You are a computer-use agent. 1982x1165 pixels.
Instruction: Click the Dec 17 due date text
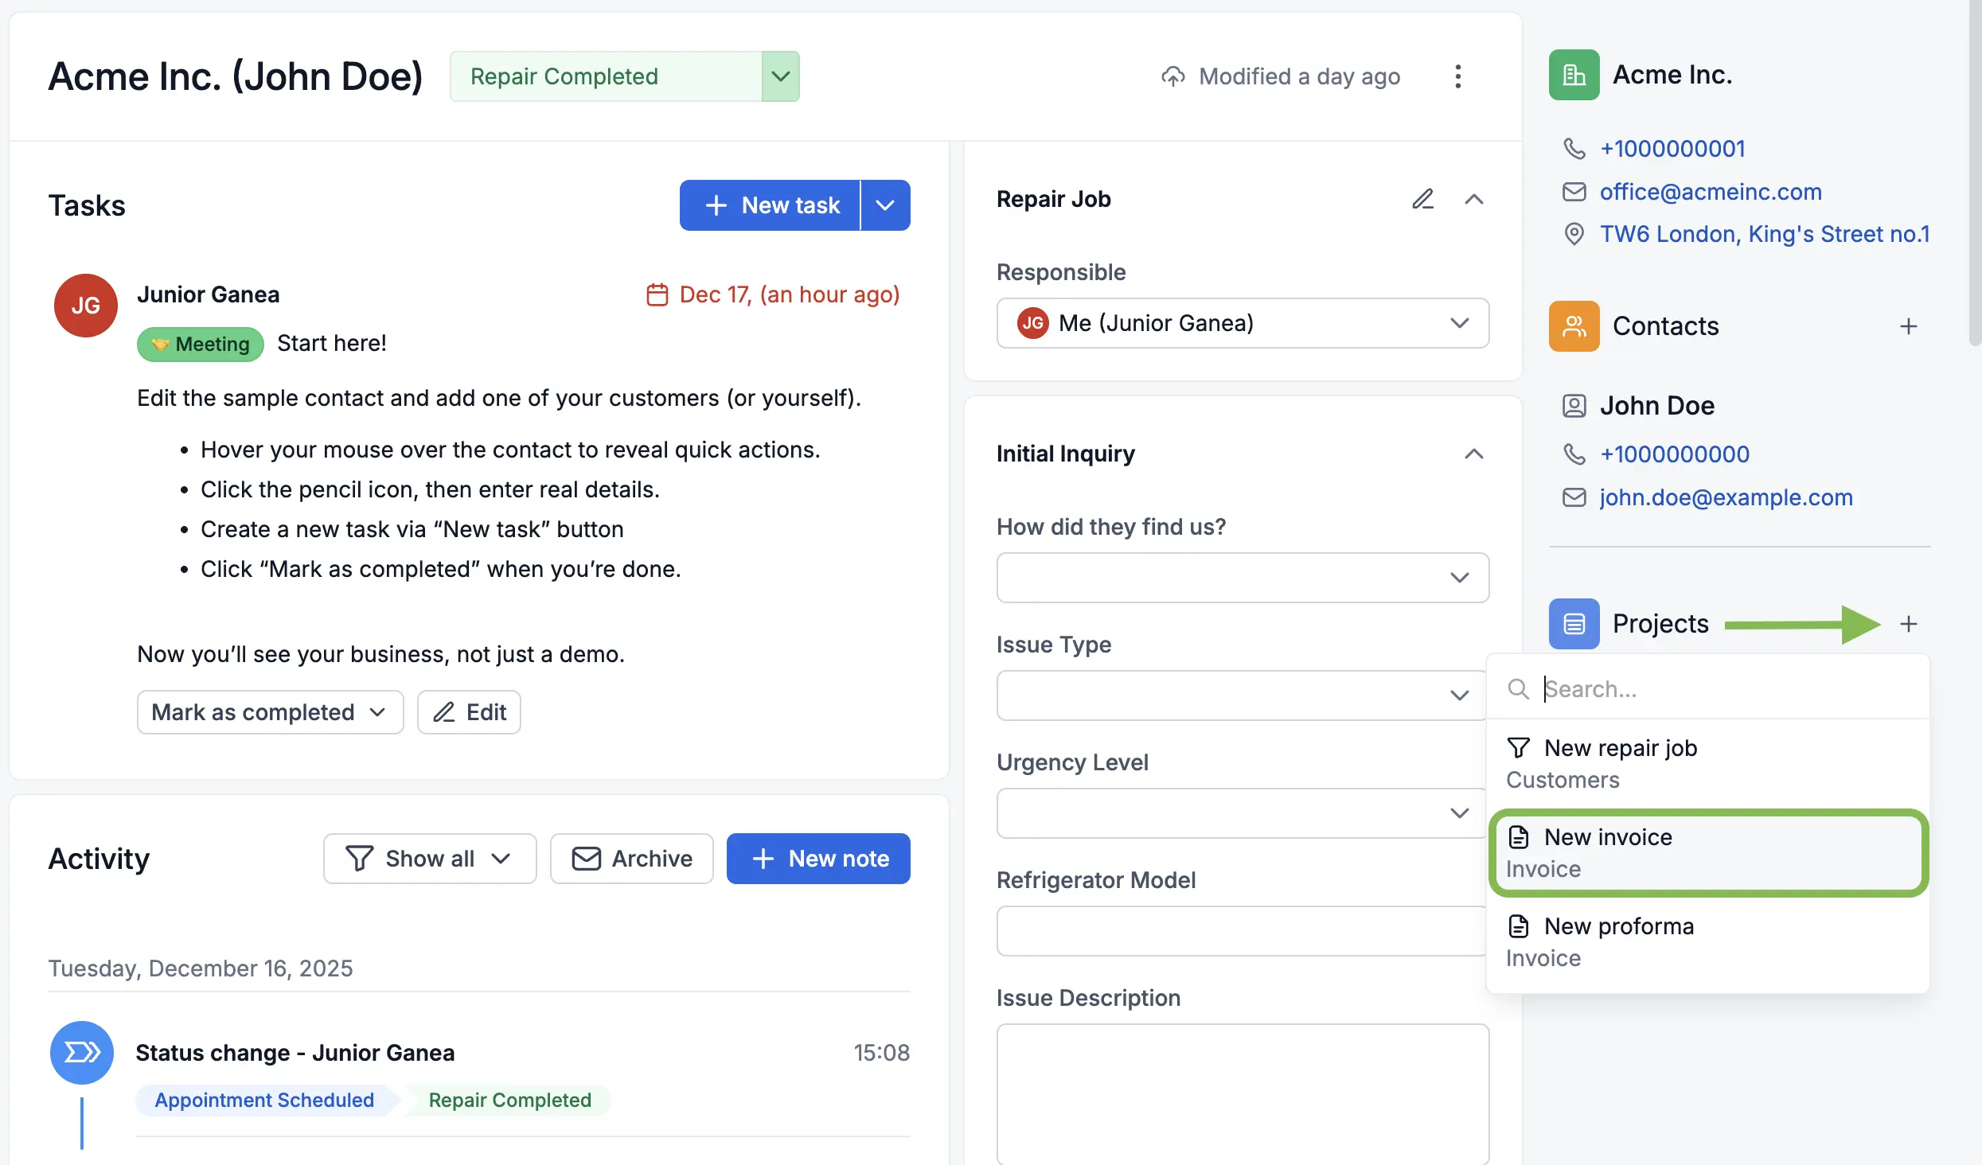pyautogui.click(x=790, y=295)
